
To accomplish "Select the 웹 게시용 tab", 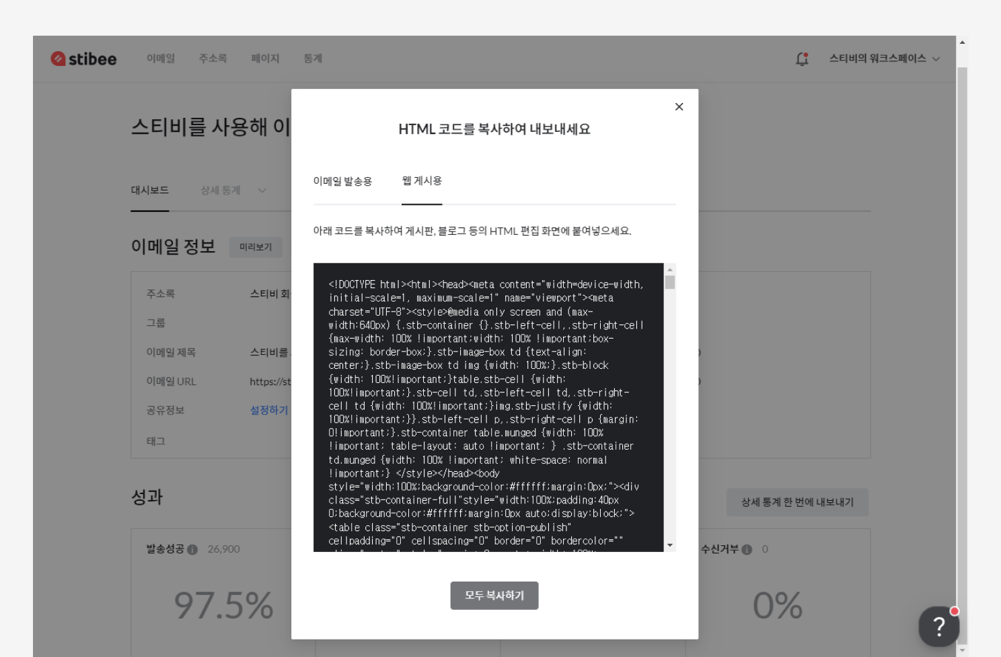I will point(422,181).
